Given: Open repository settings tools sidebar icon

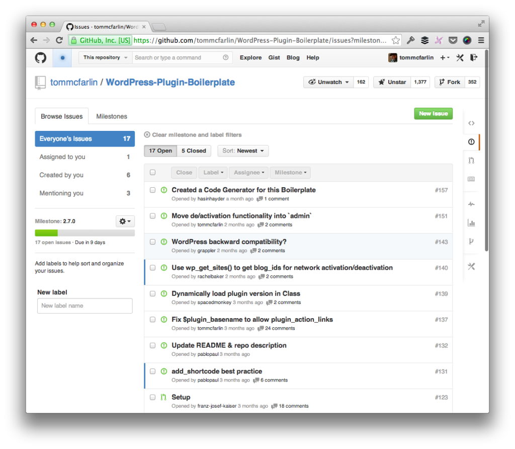Looking at the screenshot, I should pyautogui.click(x=471, y=266).
